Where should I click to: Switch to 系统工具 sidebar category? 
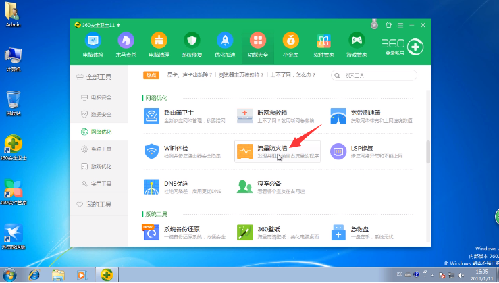[101, 149]
